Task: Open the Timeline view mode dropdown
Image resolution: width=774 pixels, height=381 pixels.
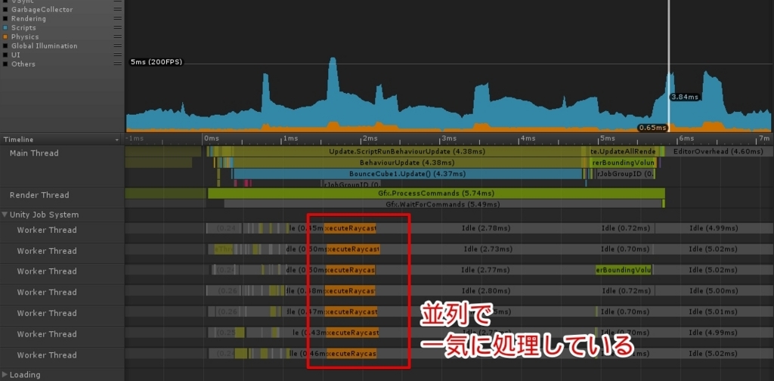Action: (62, 139)
